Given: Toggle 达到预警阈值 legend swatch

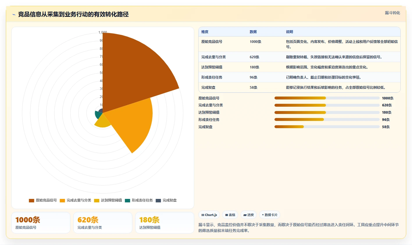Looking at the screenshot, I should [97, 201].
